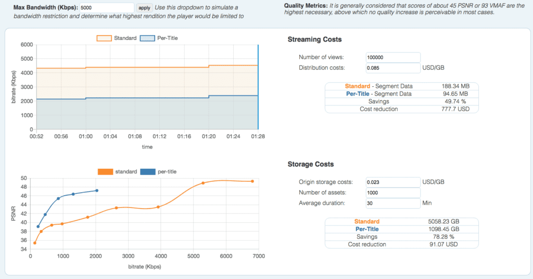Click the '01:20' tick on time axis

(209, 137)
